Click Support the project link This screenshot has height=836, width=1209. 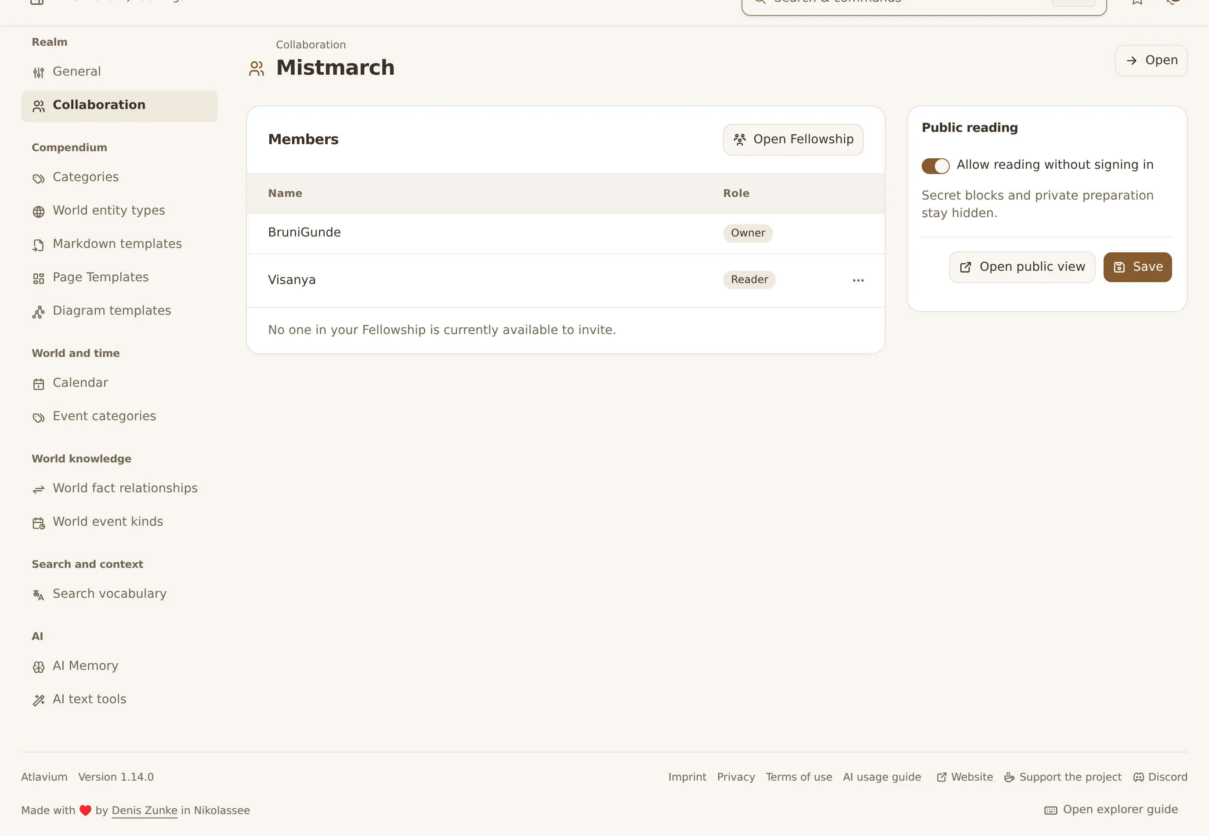1062,777
